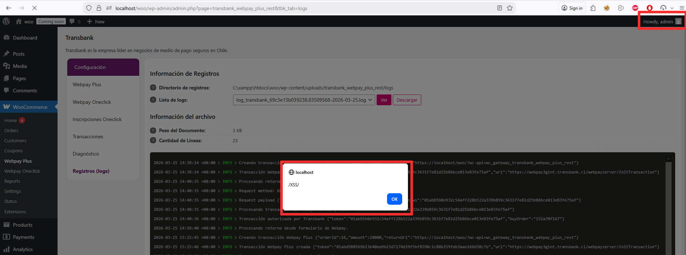Stop page loading with X icon
Viewport: 686px width, 255px height.
(35, 8)
